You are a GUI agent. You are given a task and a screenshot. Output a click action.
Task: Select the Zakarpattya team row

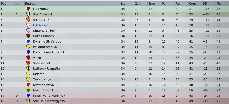114,79
